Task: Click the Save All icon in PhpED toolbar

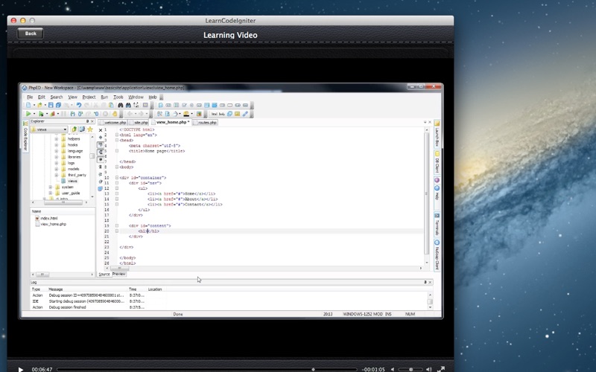Action: (x=58, y=105)
